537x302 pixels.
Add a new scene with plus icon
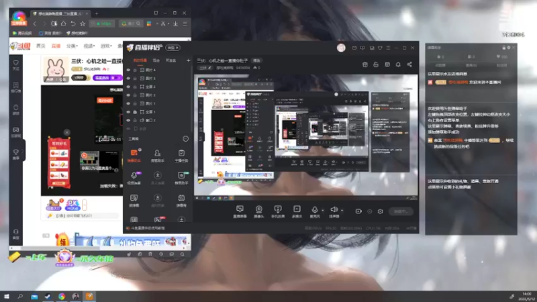click(x=188, y=60)
